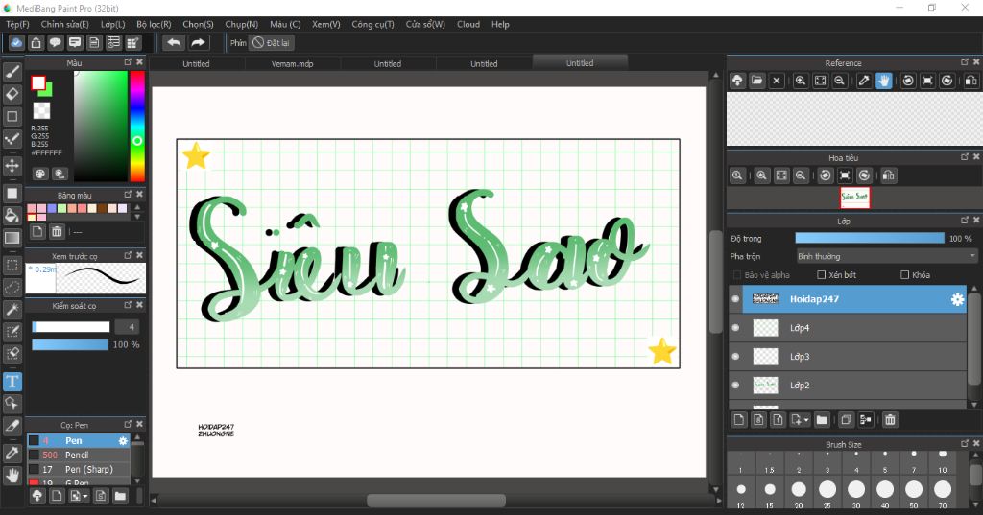Create a new layer

[739, 420]
